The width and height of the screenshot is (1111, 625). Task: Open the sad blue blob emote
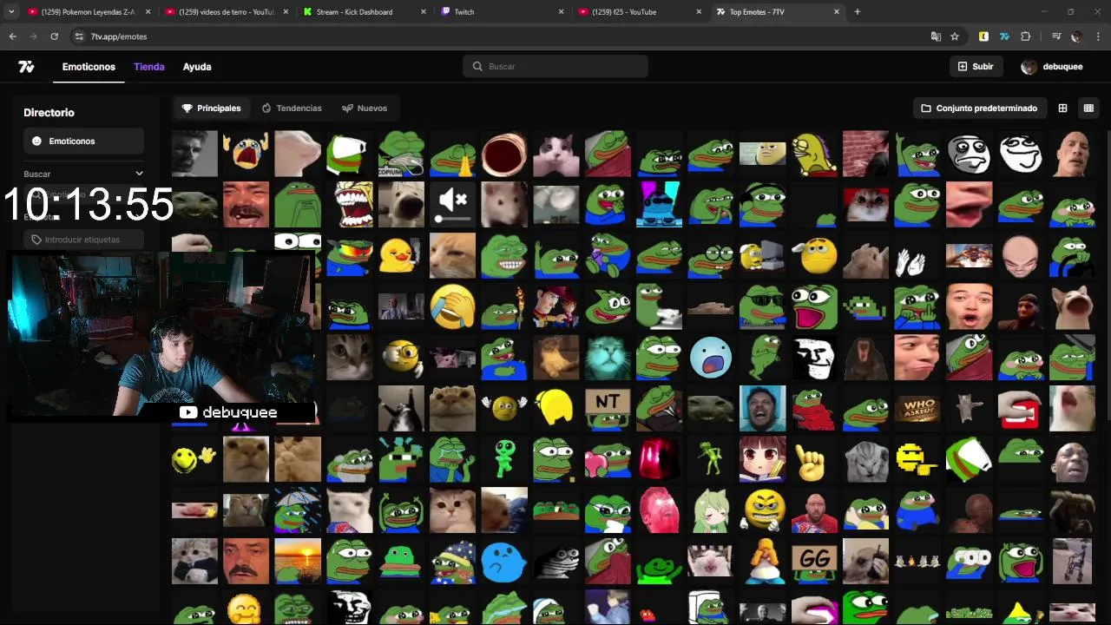(x=504, y=562)
